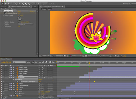Select the Eraser tool
The height and width of the screenshot is (99, 136).
(38, 4)
